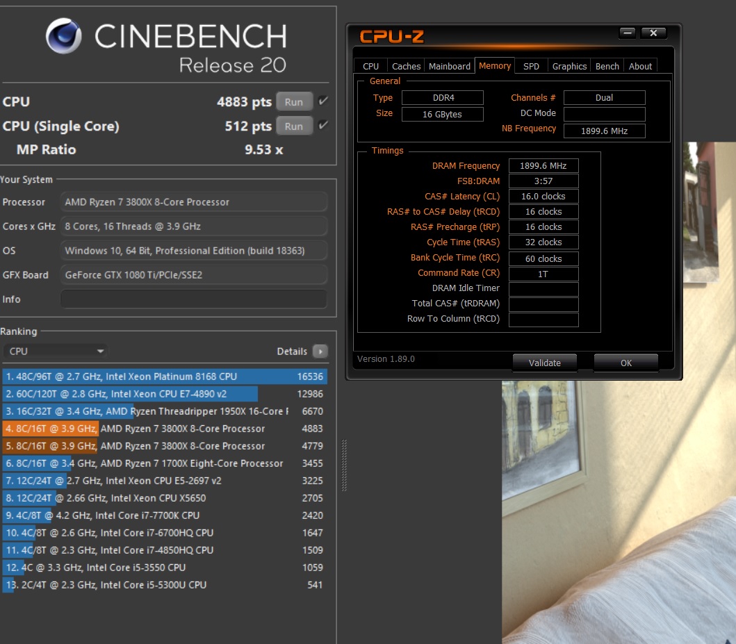Click the CPU score 4883 pts
The image size is (736, 644).
pos(244,102)
